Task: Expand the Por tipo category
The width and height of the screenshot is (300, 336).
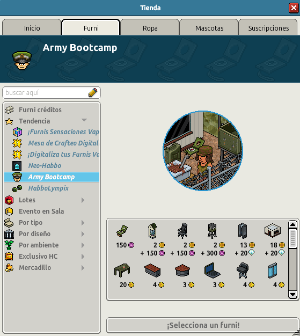Action: (x=83, y=223)
